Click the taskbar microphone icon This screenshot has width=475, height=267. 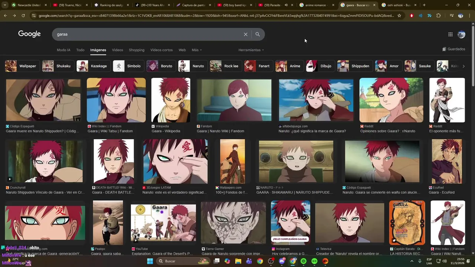420,261
